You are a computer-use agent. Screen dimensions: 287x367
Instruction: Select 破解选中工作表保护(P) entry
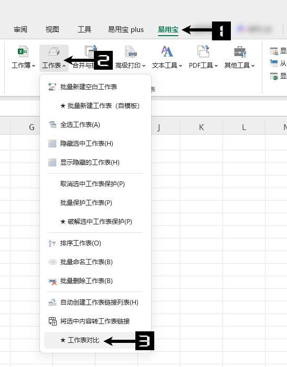95,221
